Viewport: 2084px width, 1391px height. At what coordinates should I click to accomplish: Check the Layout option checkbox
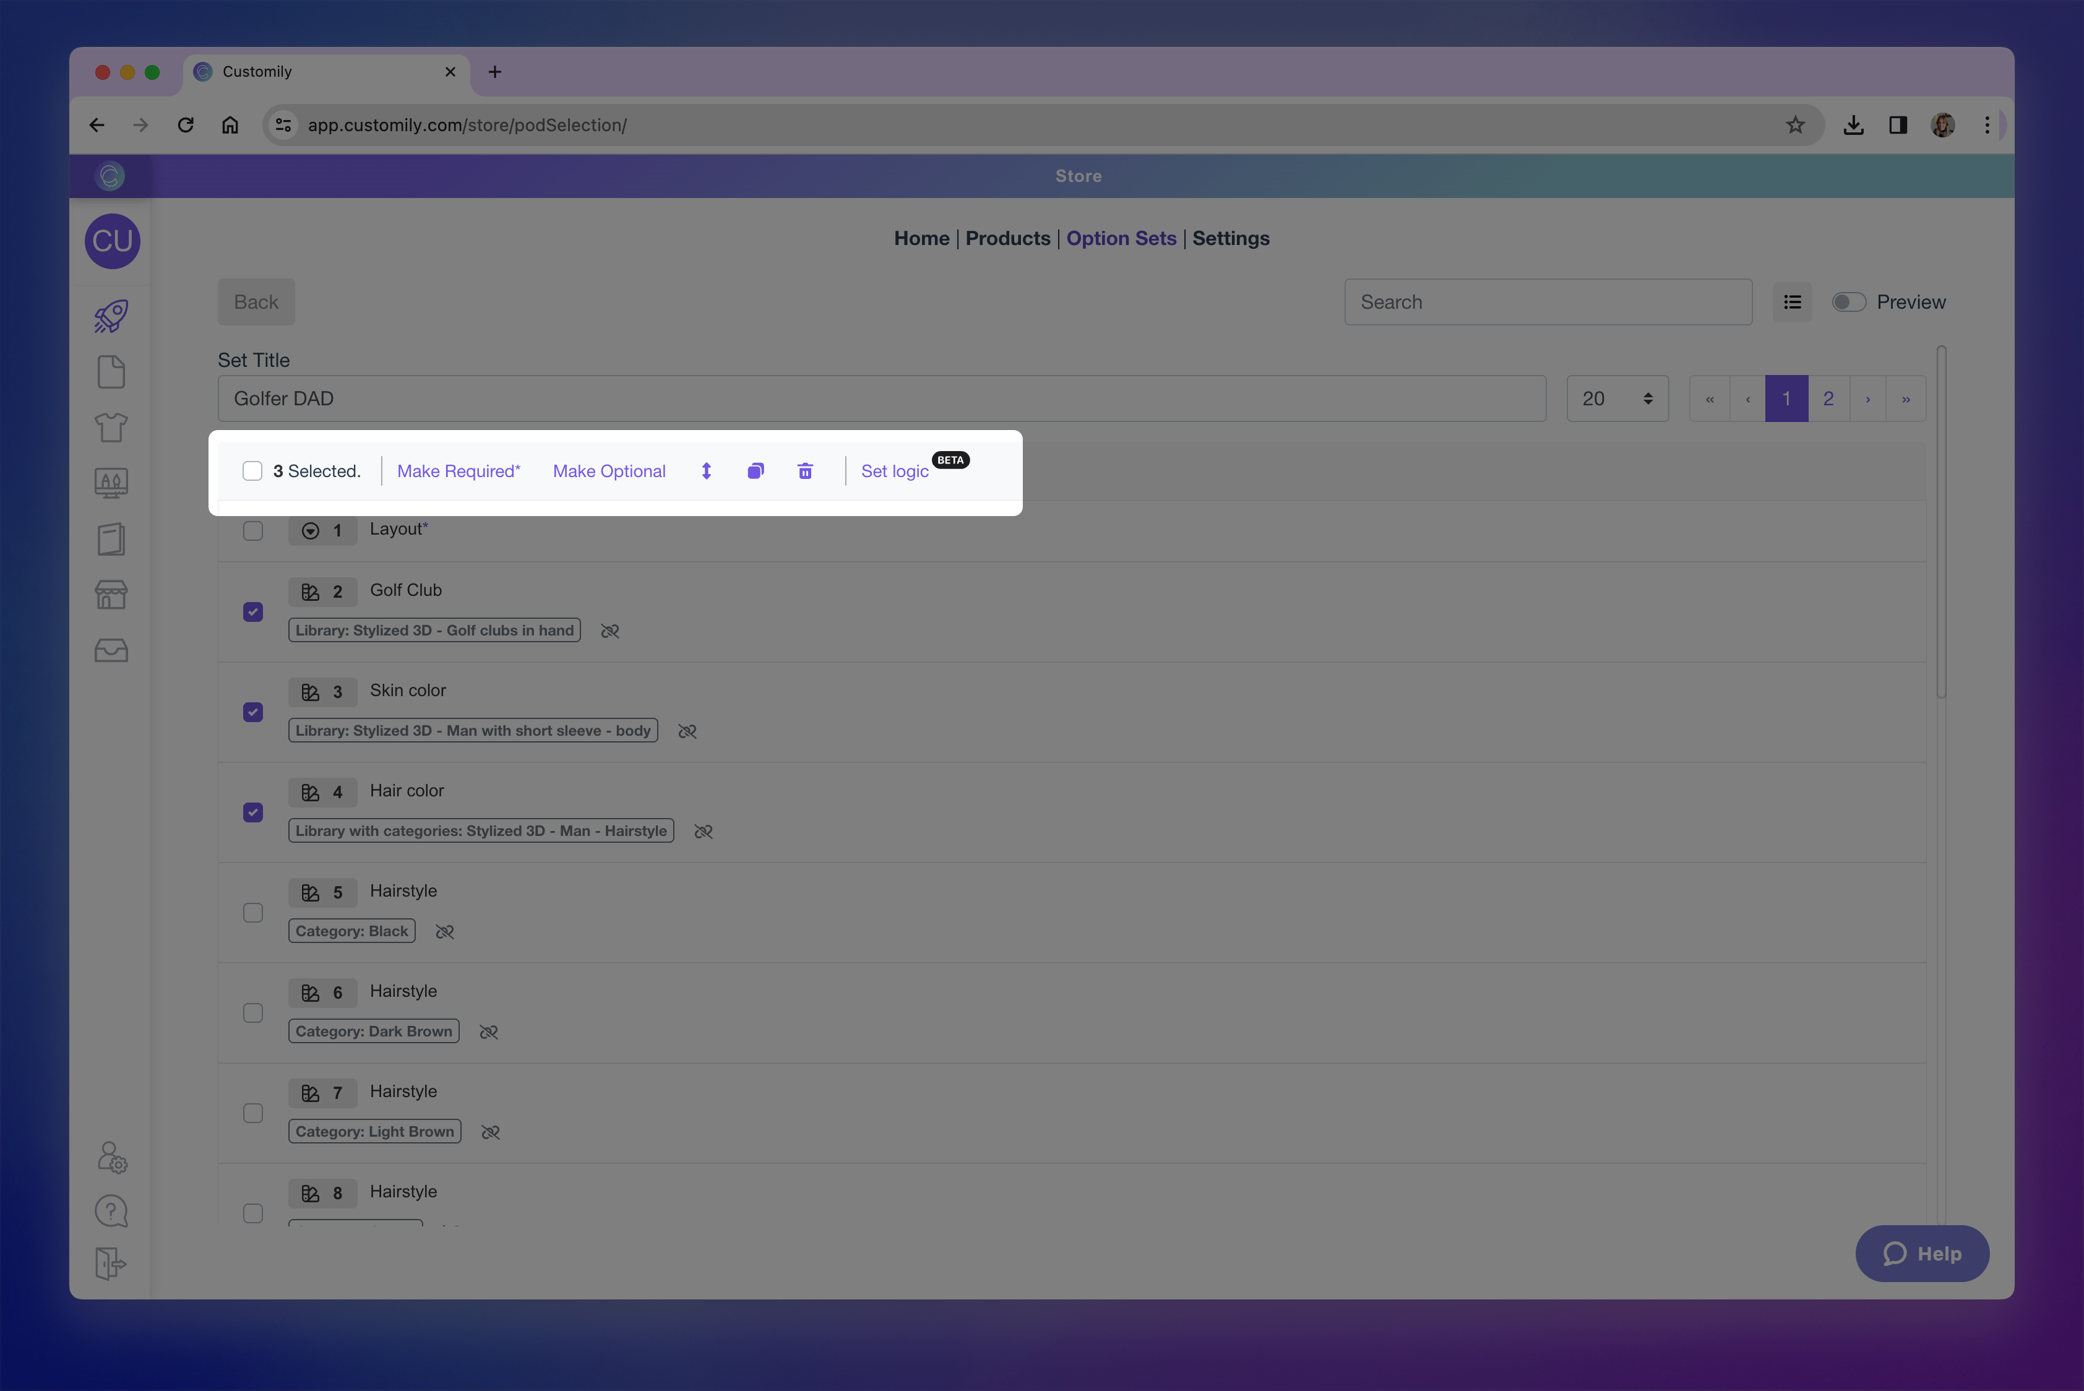tap(253, 530)
